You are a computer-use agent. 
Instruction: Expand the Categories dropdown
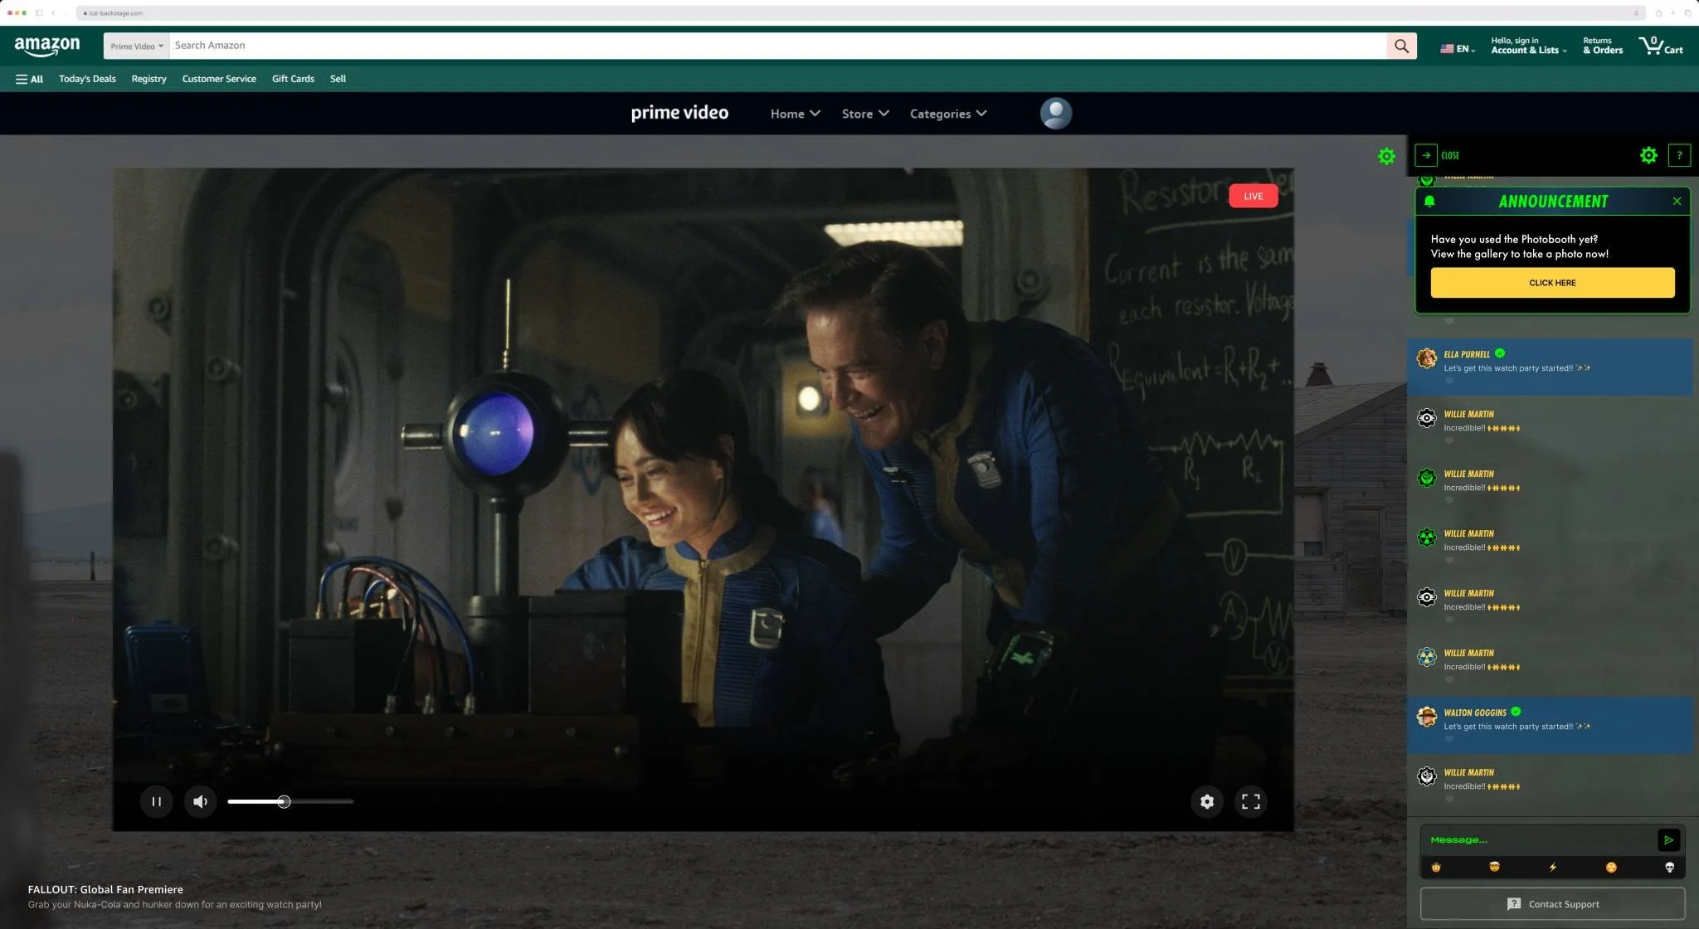click(948, 114)
